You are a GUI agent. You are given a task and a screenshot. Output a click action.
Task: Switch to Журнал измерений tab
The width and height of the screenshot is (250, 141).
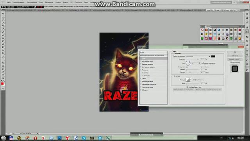(x=146, y=135)
